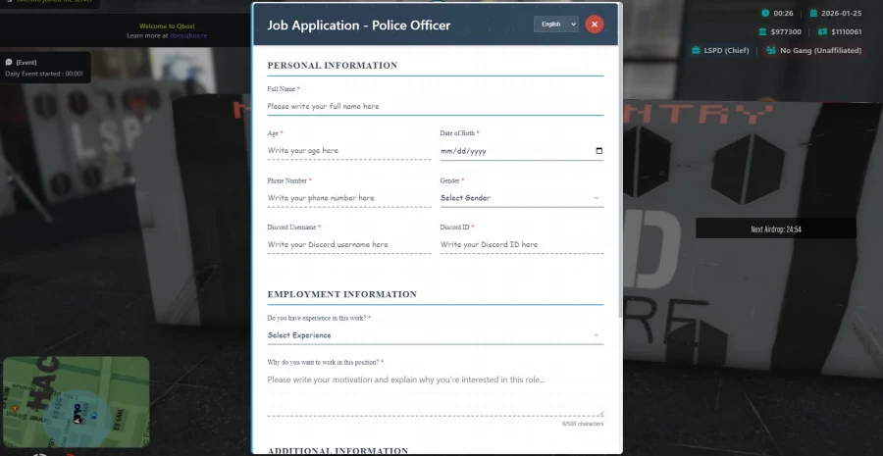Click the LSPD (Chief) job label
883x456 pixels.
pyautogui.click(x=726, y=51)
